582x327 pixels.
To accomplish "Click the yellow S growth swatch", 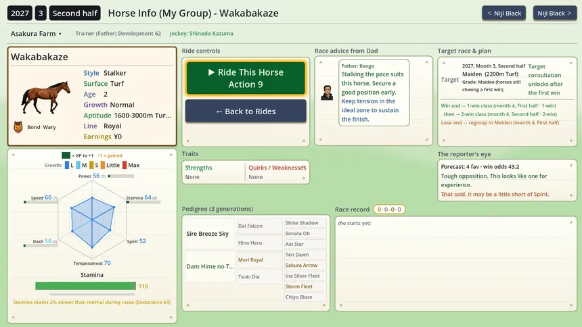I will pyautogui.click(x=91, y=165).
